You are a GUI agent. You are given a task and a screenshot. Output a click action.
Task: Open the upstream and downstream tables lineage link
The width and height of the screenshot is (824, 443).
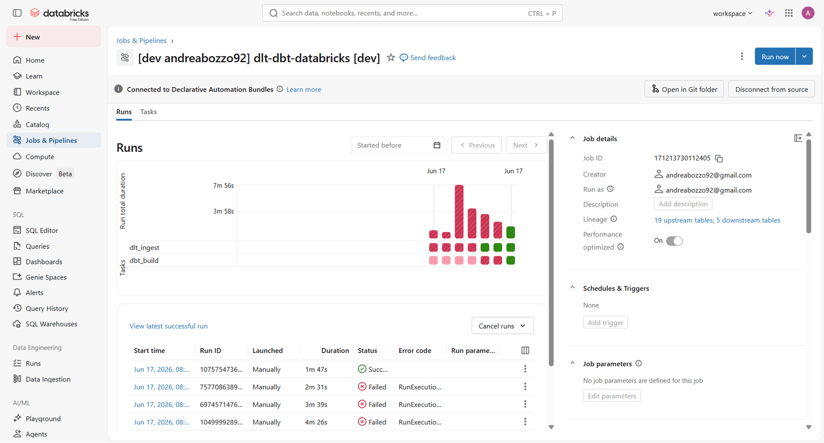pos(717,220)
